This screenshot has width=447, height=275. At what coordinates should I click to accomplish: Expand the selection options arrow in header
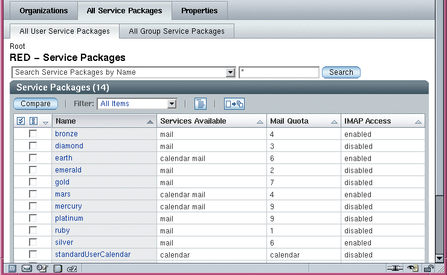(45, 123)
